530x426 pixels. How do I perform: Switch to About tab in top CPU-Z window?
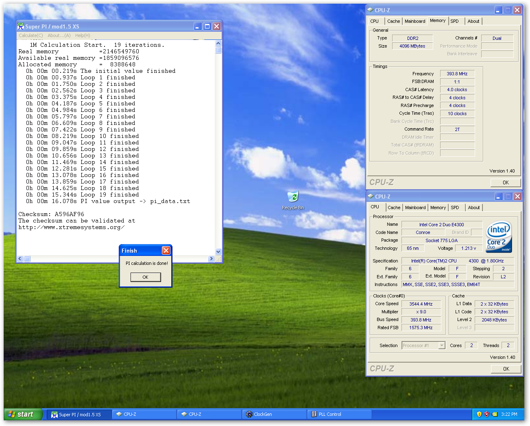pyautogui.click(x=473, y=21)
